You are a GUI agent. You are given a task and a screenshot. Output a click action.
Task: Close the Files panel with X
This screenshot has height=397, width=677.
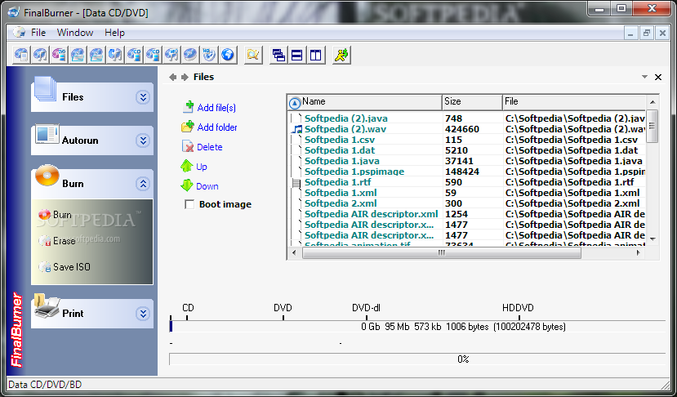coord(658,77)
